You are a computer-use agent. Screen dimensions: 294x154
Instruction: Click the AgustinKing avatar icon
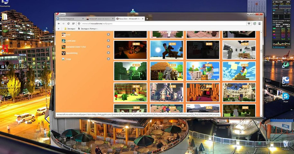click(64, 53)
